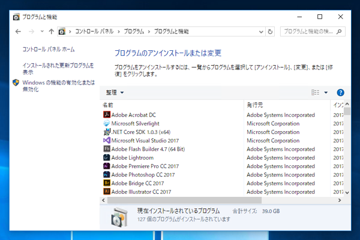
Task: Select Microsoft Visual Studio 2017 name
Action: pyautogui.click(x=145, y=141)
